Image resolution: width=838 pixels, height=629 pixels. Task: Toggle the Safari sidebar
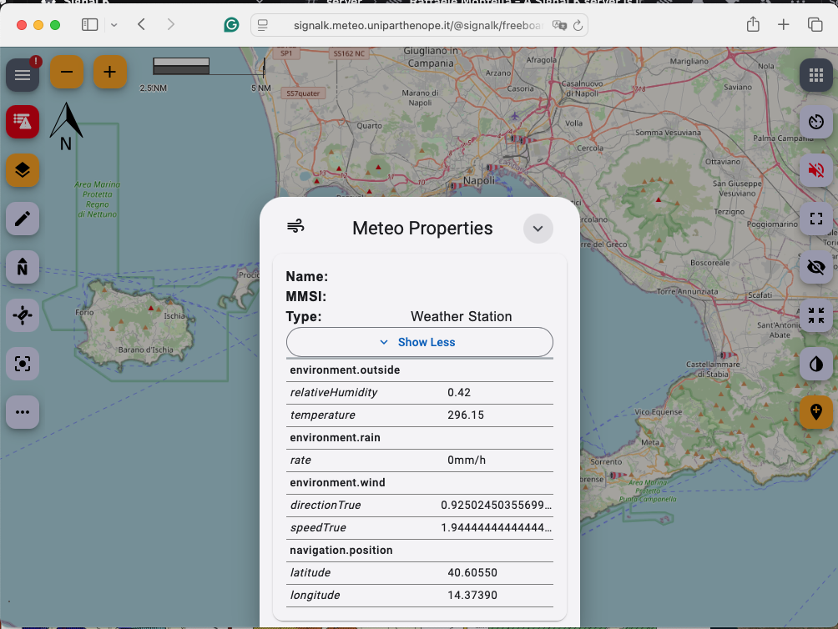[x=90, y=24]
